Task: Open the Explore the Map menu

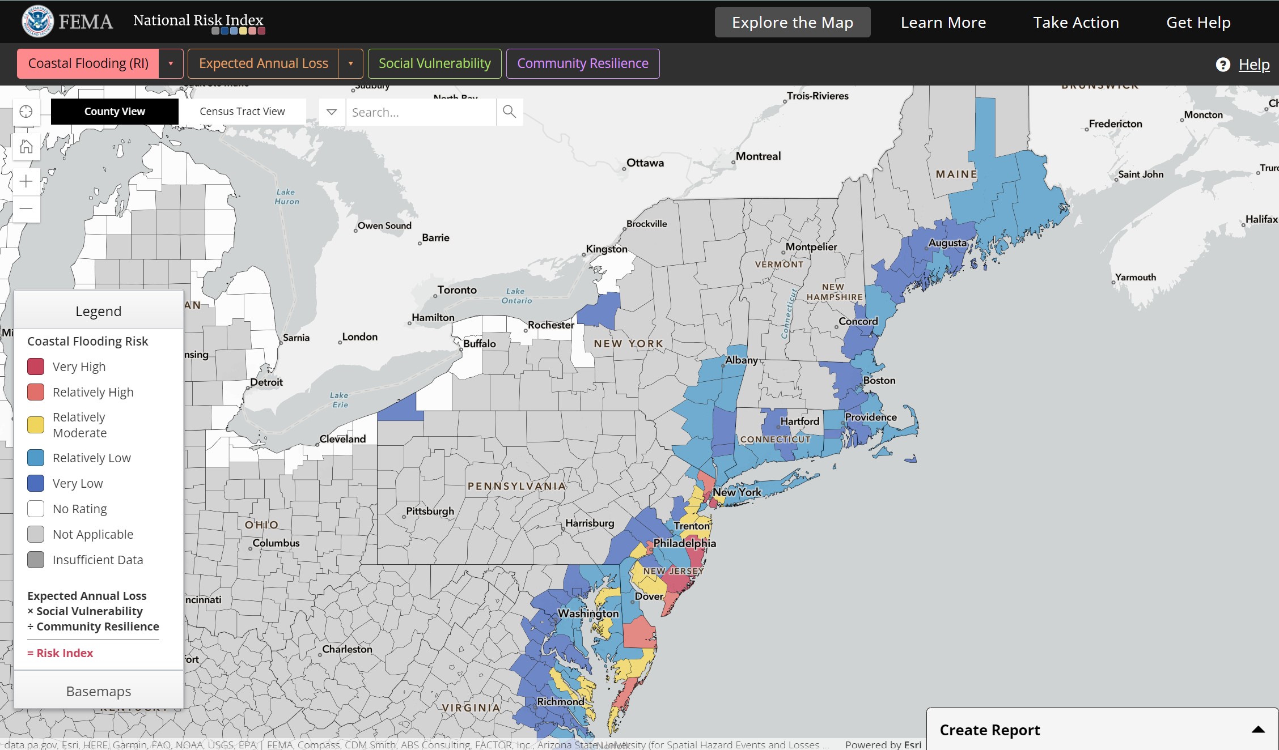Action: (792, 22)
